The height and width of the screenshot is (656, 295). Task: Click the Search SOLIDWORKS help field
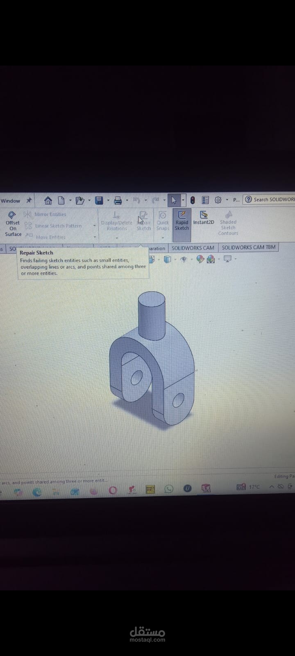[x=274, y=200]
